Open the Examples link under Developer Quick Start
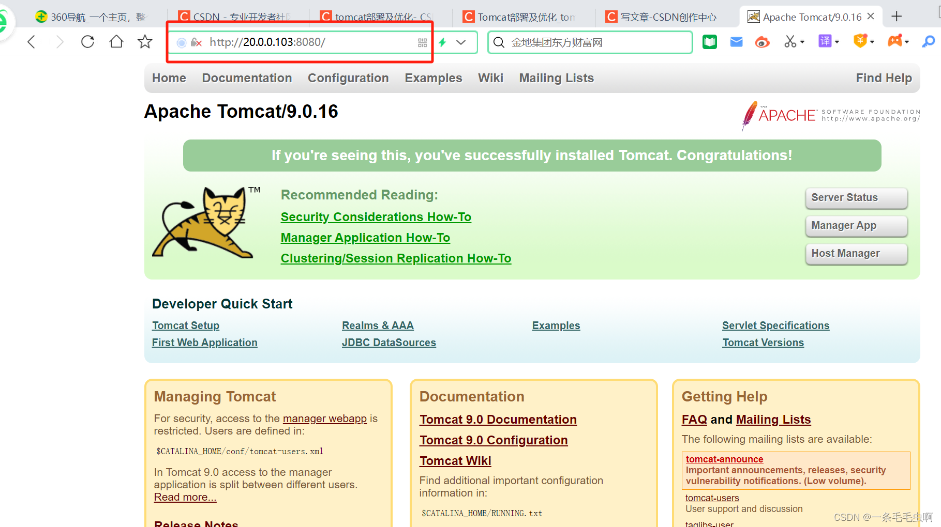The width and height of the screenshot is (941, 527). click(556, 326)
